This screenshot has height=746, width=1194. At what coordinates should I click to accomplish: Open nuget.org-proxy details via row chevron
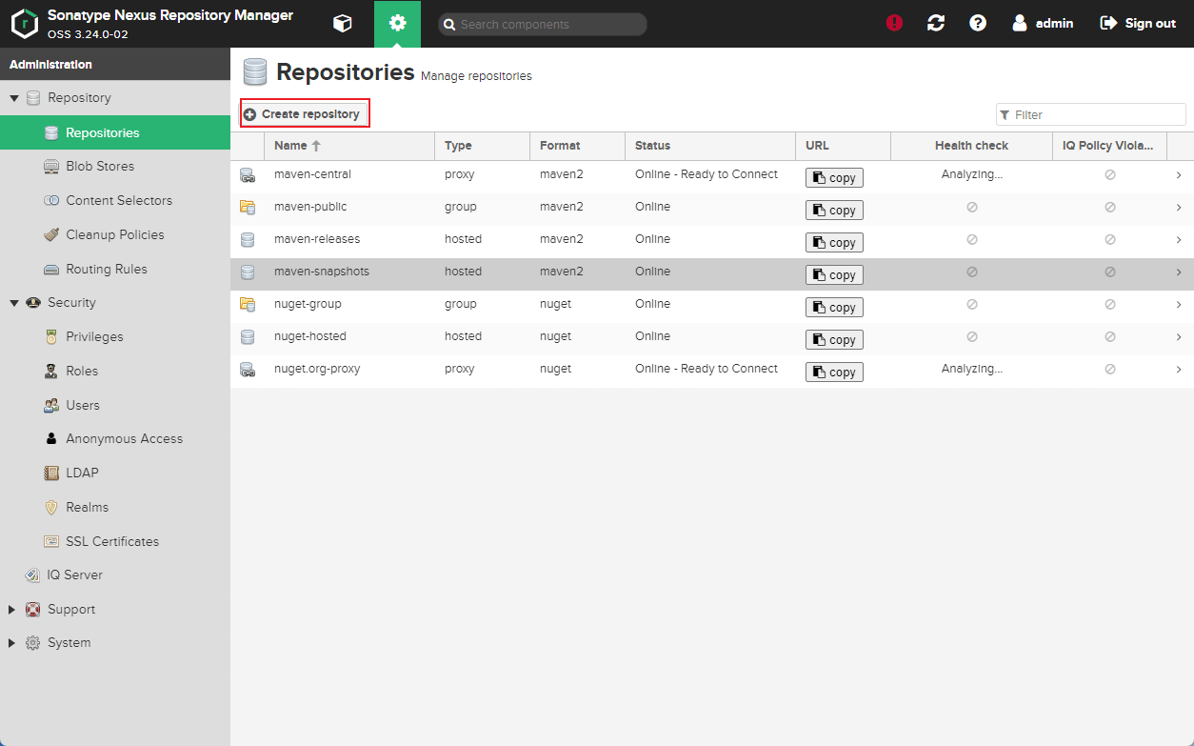pyautogui.click(x=1179, y=370)
